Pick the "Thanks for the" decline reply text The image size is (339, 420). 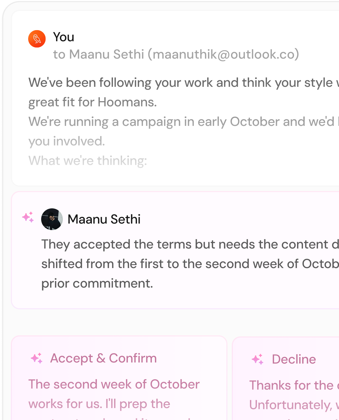coord(292,385)
